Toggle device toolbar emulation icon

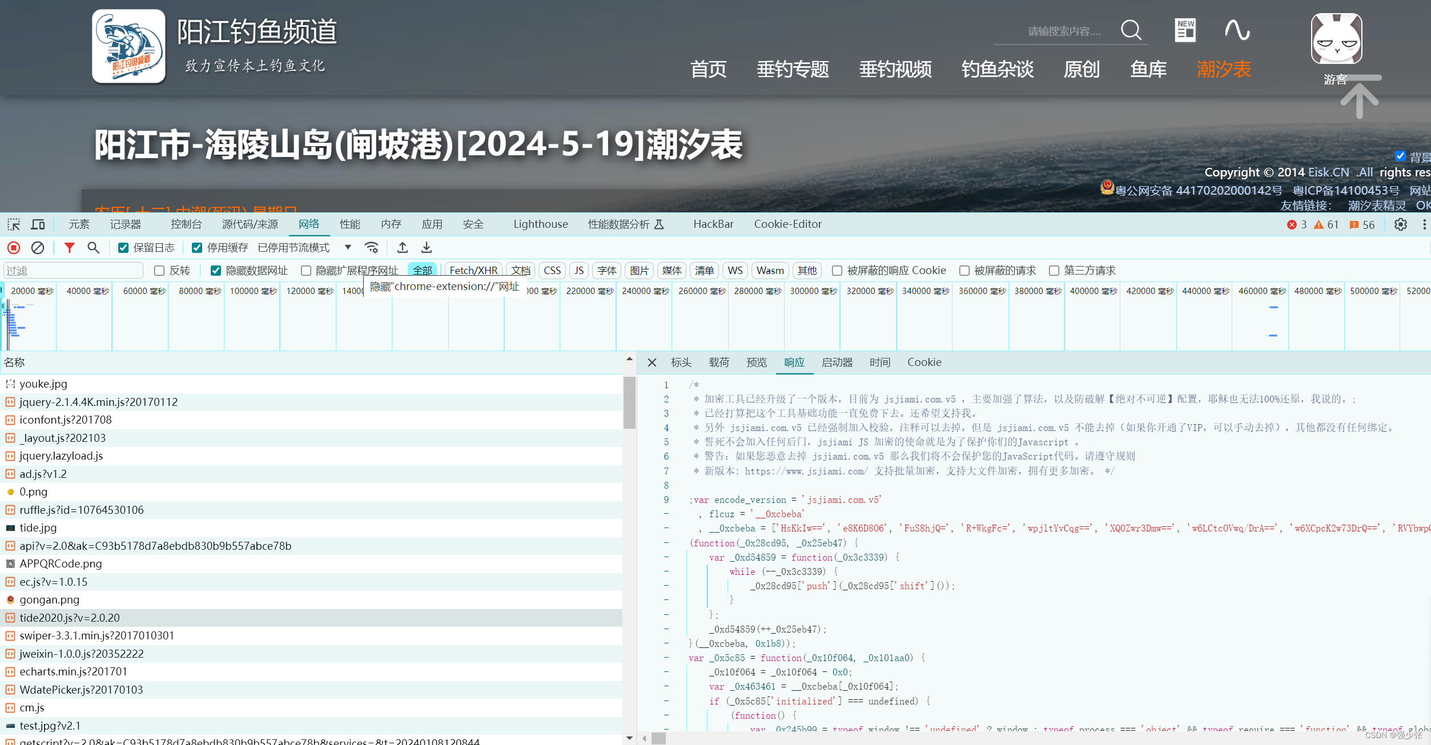coord(38,224)
